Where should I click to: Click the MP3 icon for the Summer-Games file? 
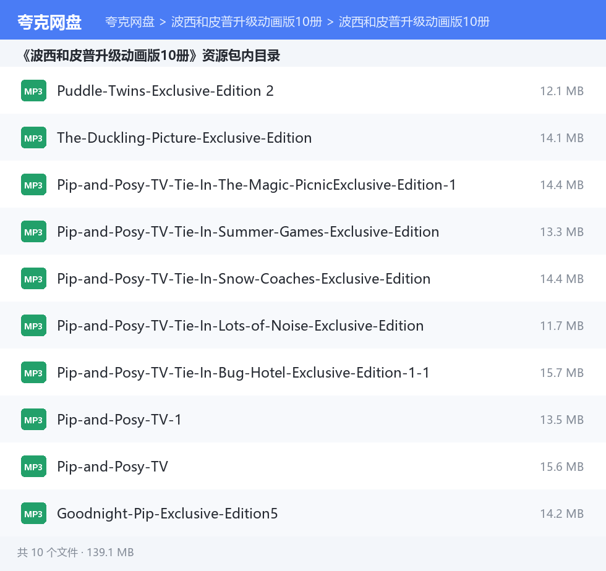click(x=33, y=231)
